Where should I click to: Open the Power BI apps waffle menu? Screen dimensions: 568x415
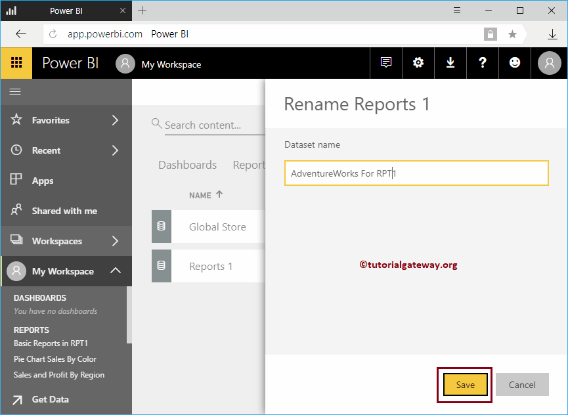16,63
